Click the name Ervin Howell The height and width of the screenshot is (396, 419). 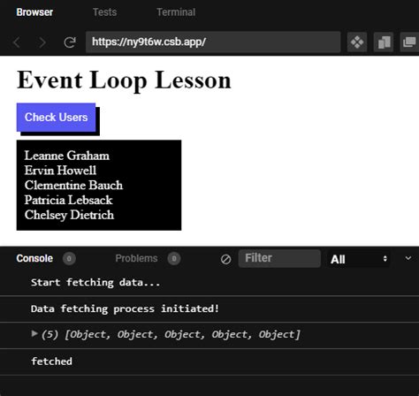click(x=60, y=171)
